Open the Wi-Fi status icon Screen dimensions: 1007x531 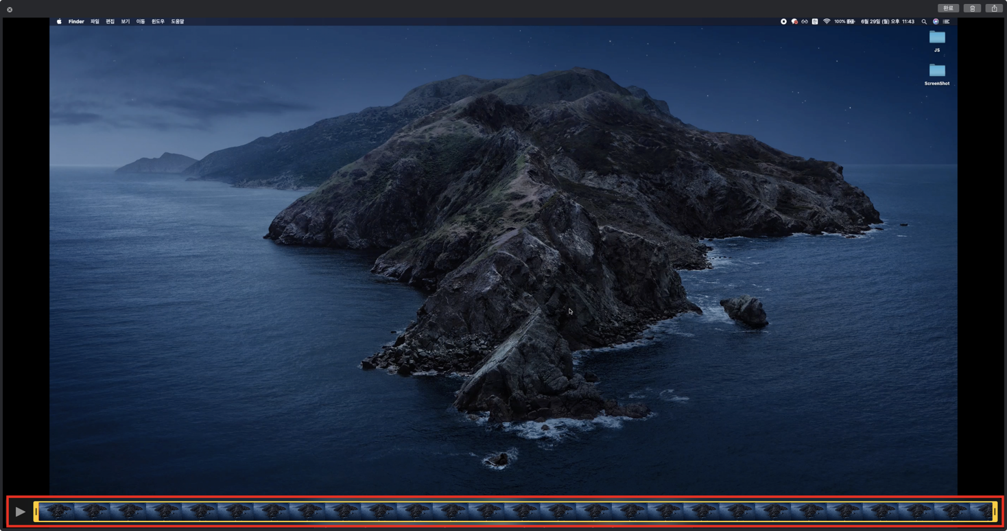pos(827,21)
